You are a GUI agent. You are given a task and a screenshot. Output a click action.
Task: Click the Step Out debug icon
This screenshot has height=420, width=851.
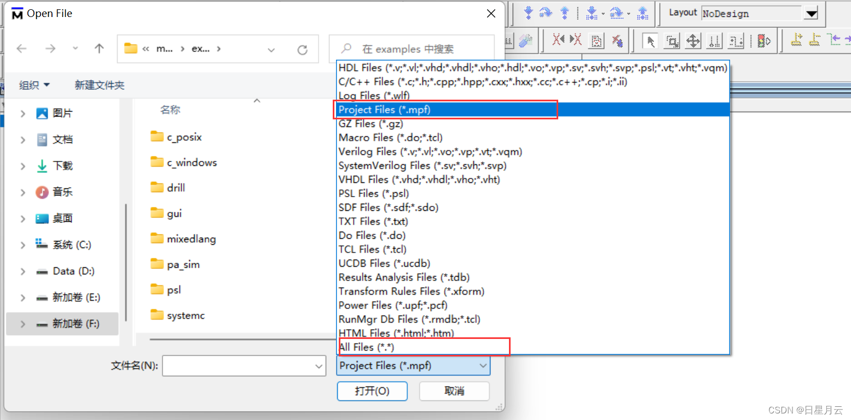[x=565, y=12]
